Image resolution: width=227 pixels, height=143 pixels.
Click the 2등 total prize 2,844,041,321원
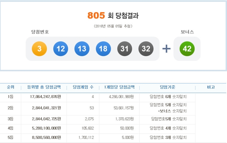pyautogui.click(x=46, y=108)
